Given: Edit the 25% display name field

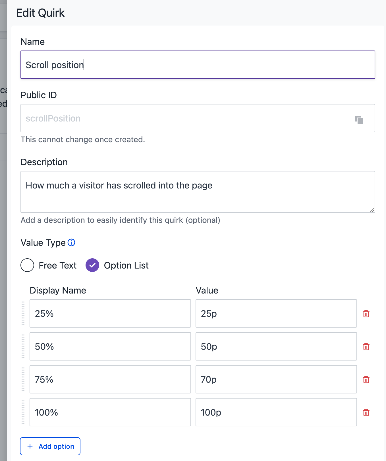Looking at the screenshot, I should click(110, 313).
